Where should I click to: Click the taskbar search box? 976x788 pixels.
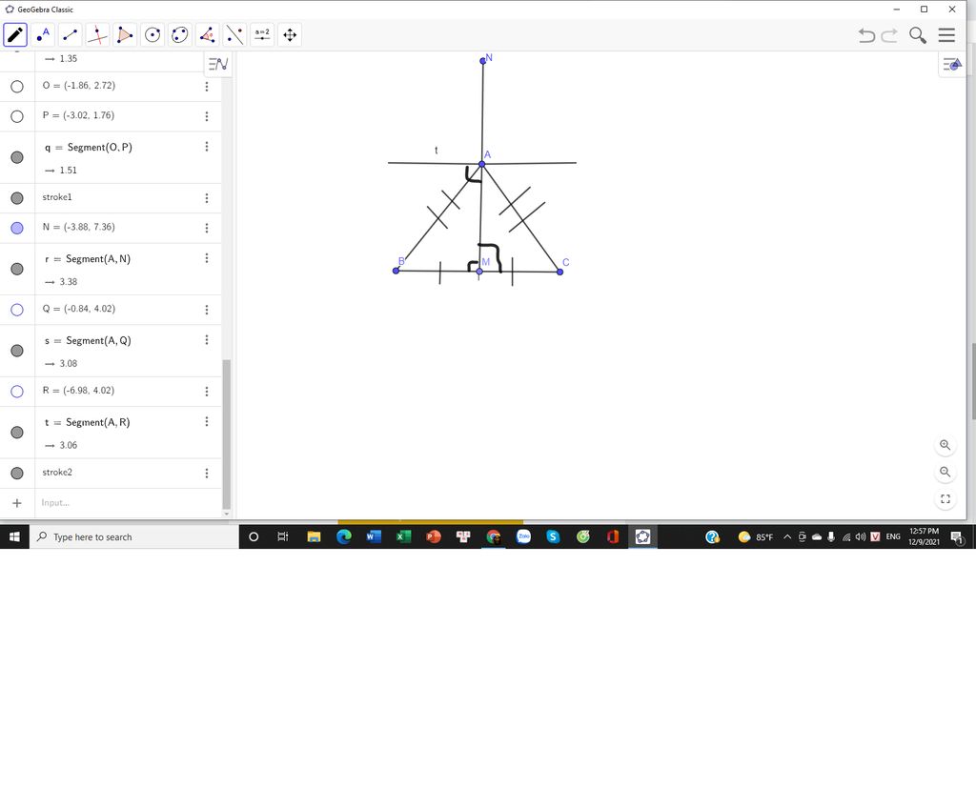pyautogui.click(x=133, y=536)
